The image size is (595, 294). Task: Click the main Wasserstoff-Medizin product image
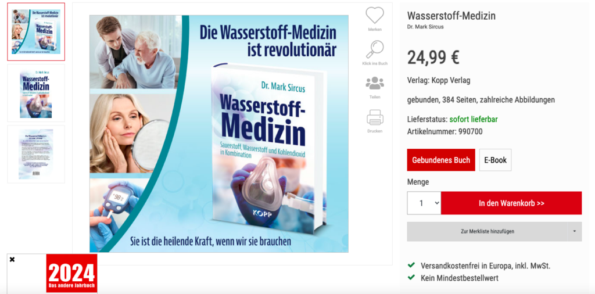[x=219, y=134]
